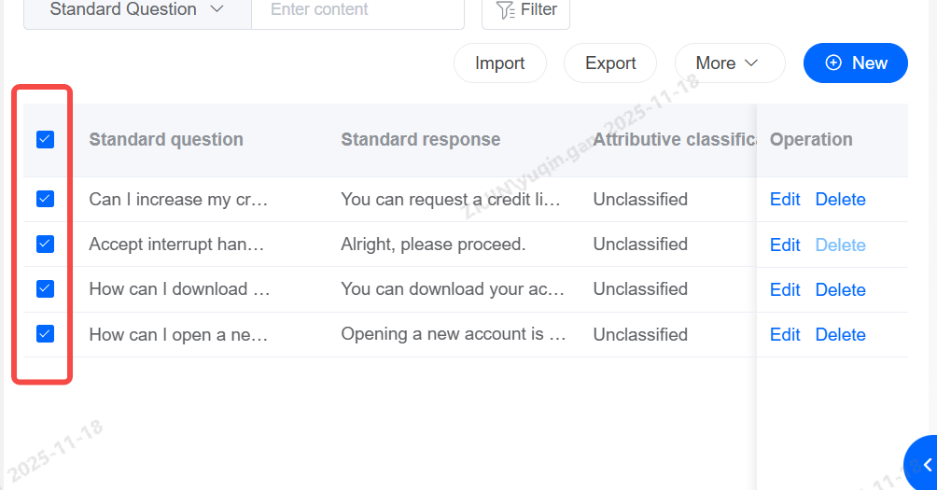The image size is (937, 490).
Task: Create a New entry
Action: 856,63
